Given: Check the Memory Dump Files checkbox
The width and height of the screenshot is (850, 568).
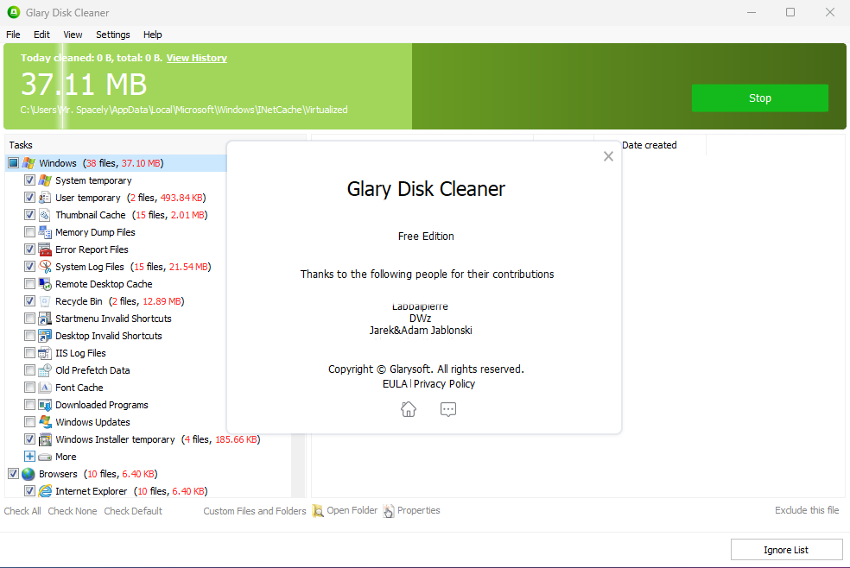Looking at the screenshot, I should point(30,232).
